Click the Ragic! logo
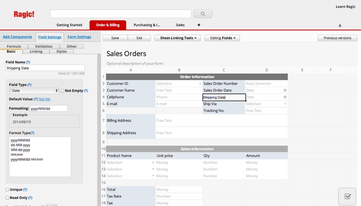The image size is (361, 206). (x=24, y=14)
